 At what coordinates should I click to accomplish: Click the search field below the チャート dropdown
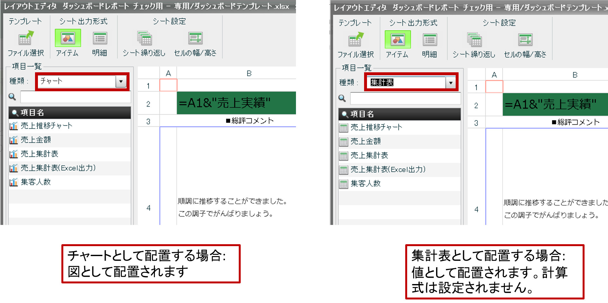coord(75,97)
